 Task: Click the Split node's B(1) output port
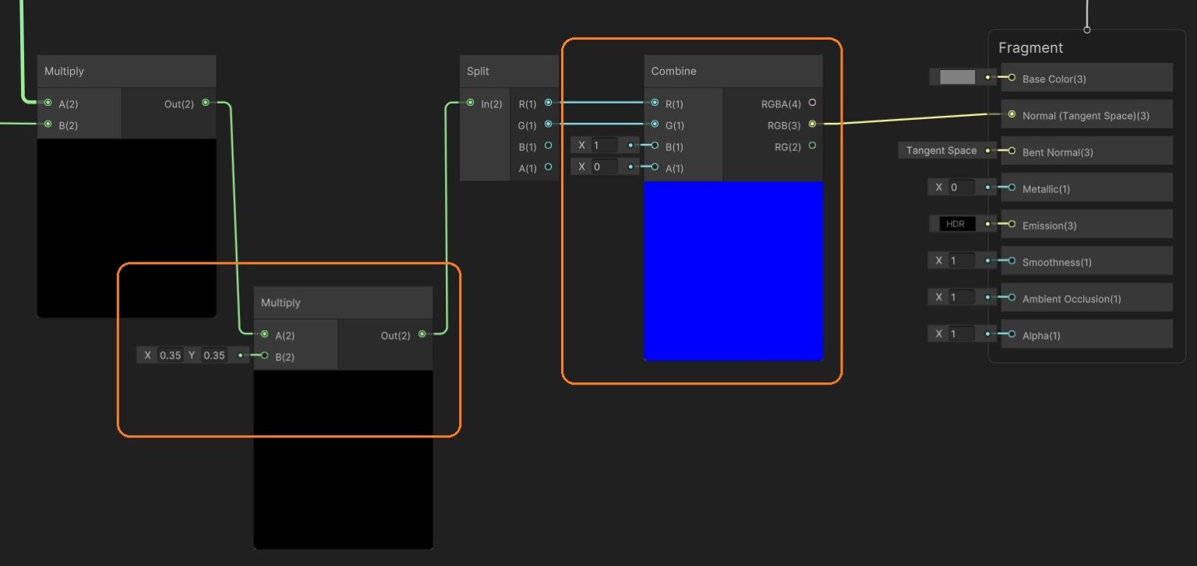(x=549, y=146)
